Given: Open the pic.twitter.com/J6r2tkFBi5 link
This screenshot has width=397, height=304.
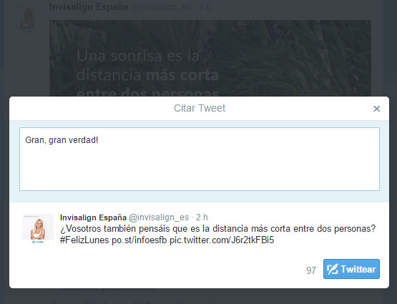Looking at the screenshot, I should 222,240.
